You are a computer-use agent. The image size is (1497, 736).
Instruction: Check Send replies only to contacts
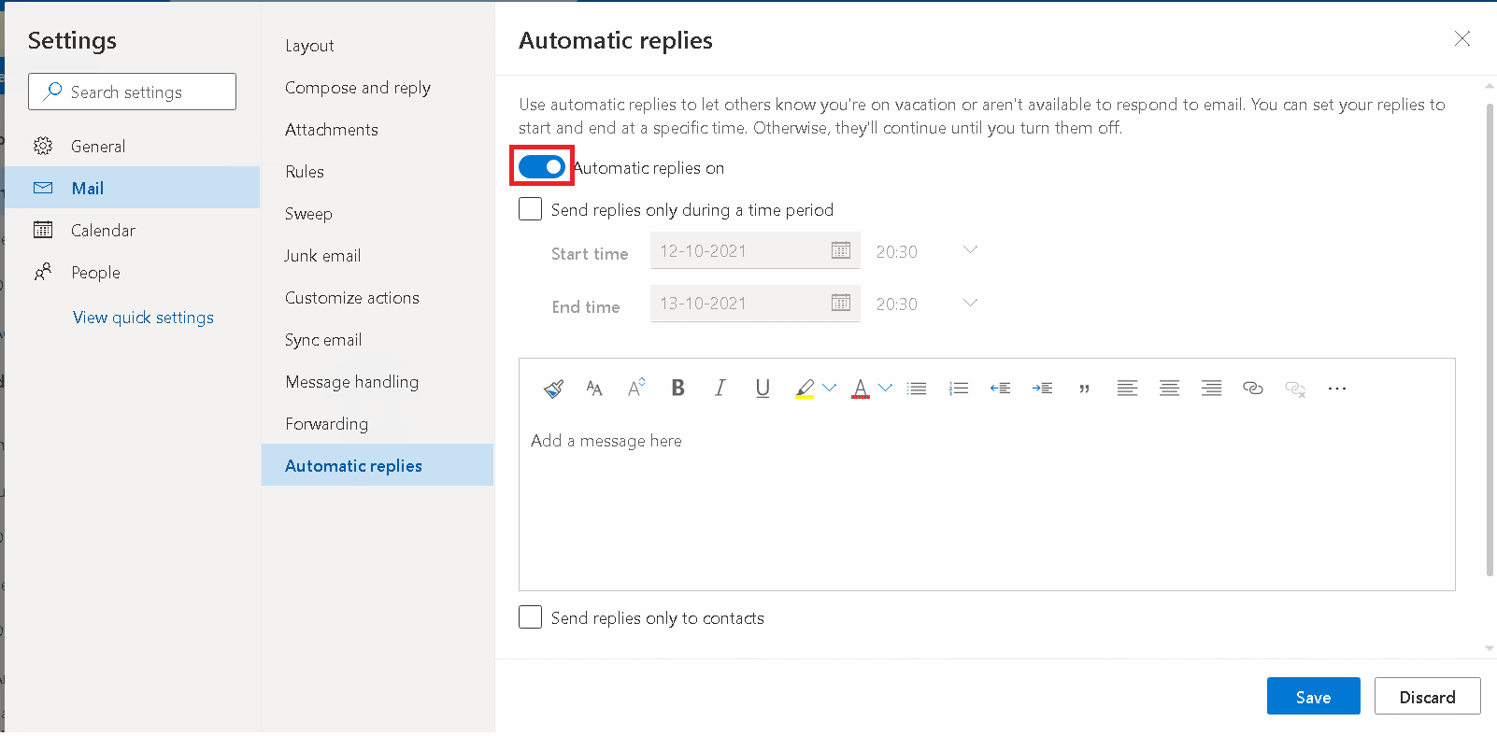[530, 616]
